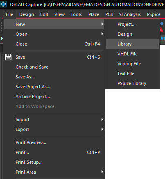Open the SI Analysis menu
The width and height of the screenshot is (165, 179).
(130, 14)
